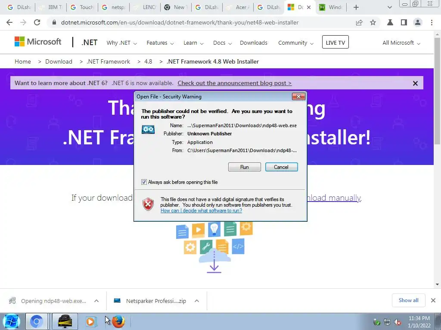Click the green shield tray icon
Image resolution: width=441 pixels, height=330 pixels.
[x=376, y=322]
